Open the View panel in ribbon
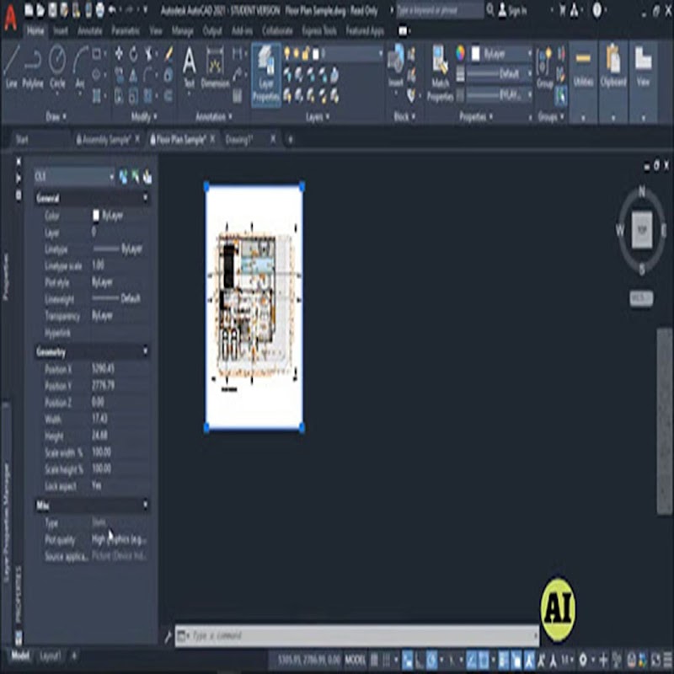This screenshot has width=674, height=674. point(643,82)
